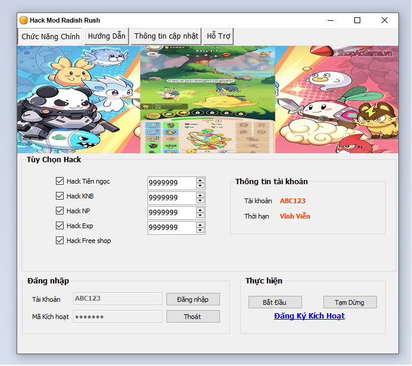
Task: Disable the Hack NP option
Action: pos(59,211)
